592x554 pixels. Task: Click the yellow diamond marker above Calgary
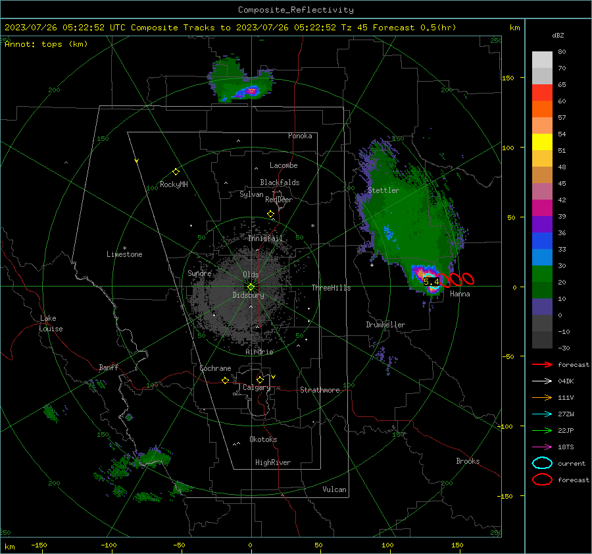(x=260, y=379)
